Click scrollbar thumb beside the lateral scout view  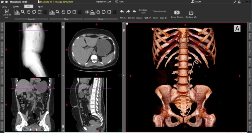pos(63,27)
